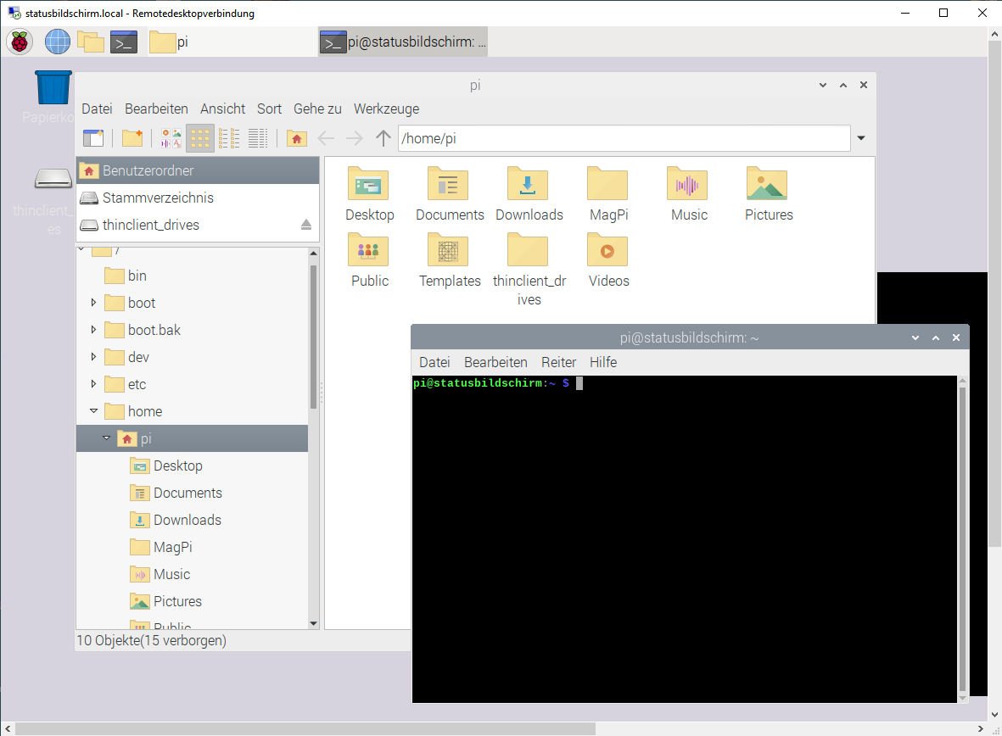Open the Raspberry Pi main menu

20,42
